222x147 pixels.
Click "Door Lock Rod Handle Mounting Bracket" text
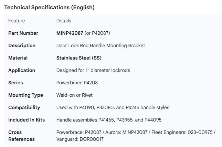(x=101, y=45)
